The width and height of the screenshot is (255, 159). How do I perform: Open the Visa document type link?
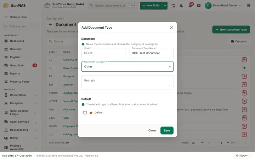pyautogui.click(x=66, y=118)
